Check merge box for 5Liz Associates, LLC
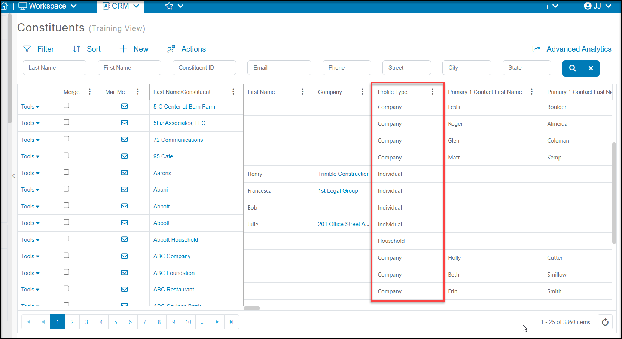Image resolution: width=622 pixels, height=339 pixels. pos(67,122)
